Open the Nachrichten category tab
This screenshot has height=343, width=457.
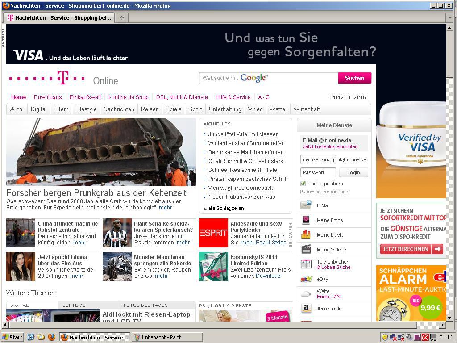click(119, 109)
